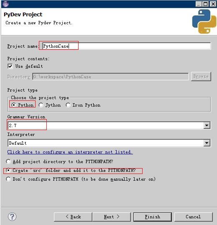This screenshot has height=225, width=217.
Task: Open the help question mark icon
Action: click(12, 217)
